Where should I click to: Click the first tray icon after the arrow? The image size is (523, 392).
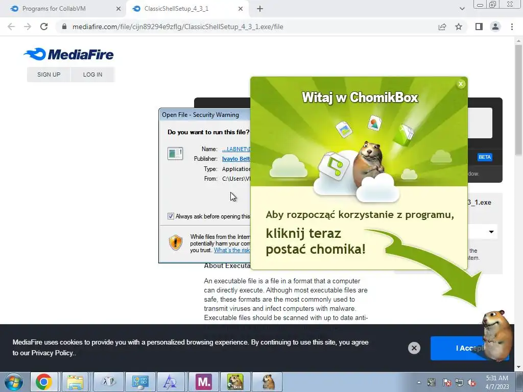point(431,382)
